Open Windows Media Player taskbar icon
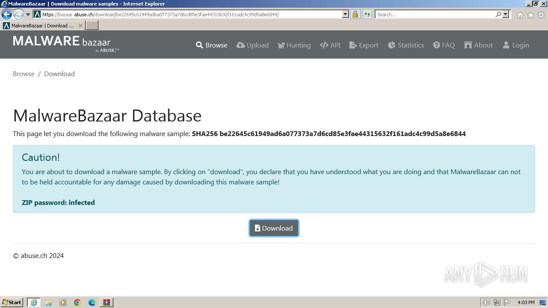Image resolution: width=548 pixels, height=308 pixels. [x=63, y=302]
